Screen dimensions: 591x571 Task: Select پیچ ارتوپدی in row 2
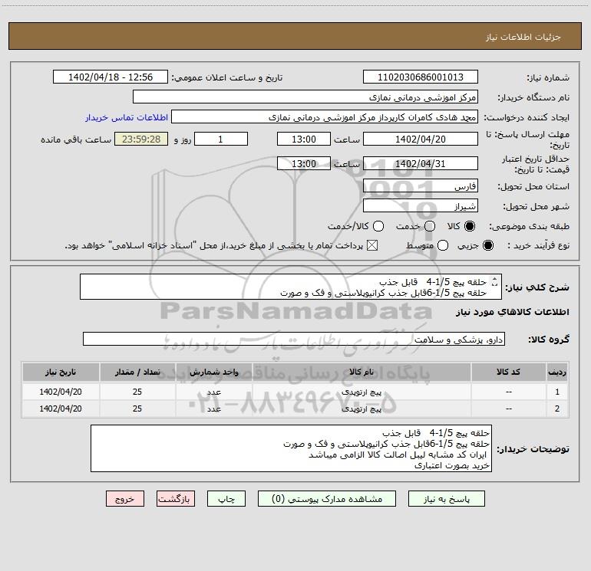[362, 409]
